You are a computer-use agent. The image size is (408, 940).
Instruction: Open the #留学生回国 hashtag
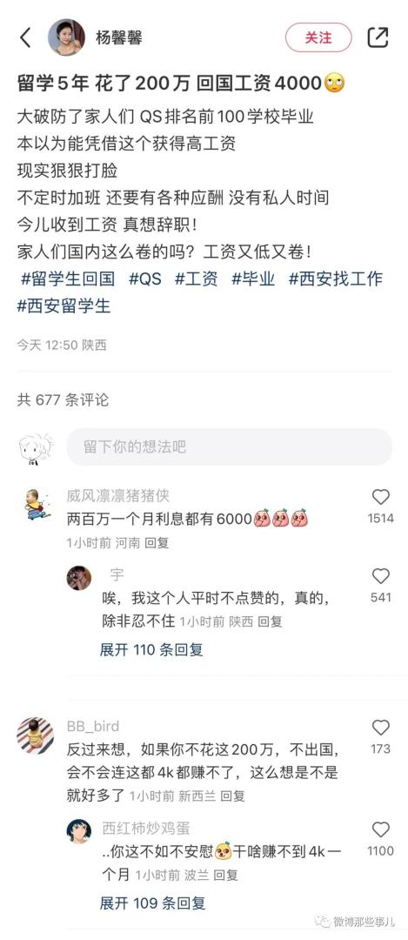(x=68, y=279)
